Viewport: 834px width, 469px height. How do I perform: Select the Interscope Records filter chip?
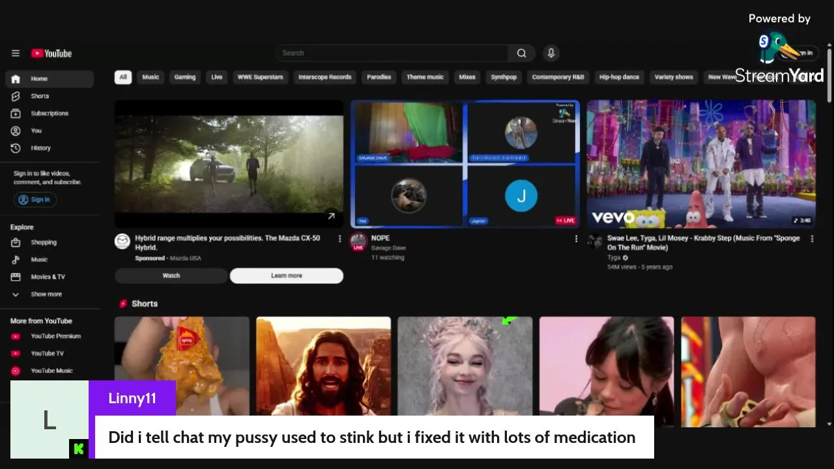[x=325, y=77]
